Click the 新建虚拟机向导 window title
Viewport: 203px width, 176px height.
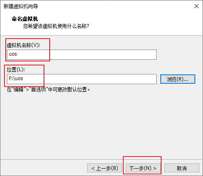[x=21, y=7]
